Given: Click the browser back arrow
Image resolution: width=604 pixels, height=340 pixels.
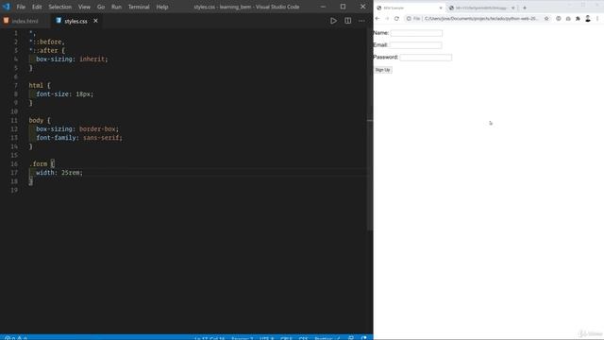Looking at the screenshot, I should [377, 19].
